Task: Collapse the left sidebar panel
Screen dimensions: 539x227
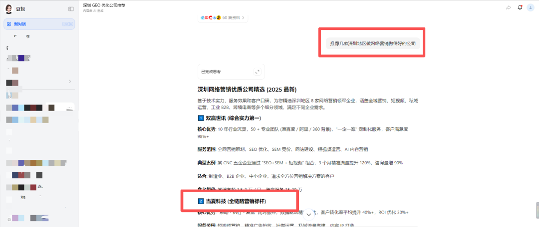Action: point(71,9)
